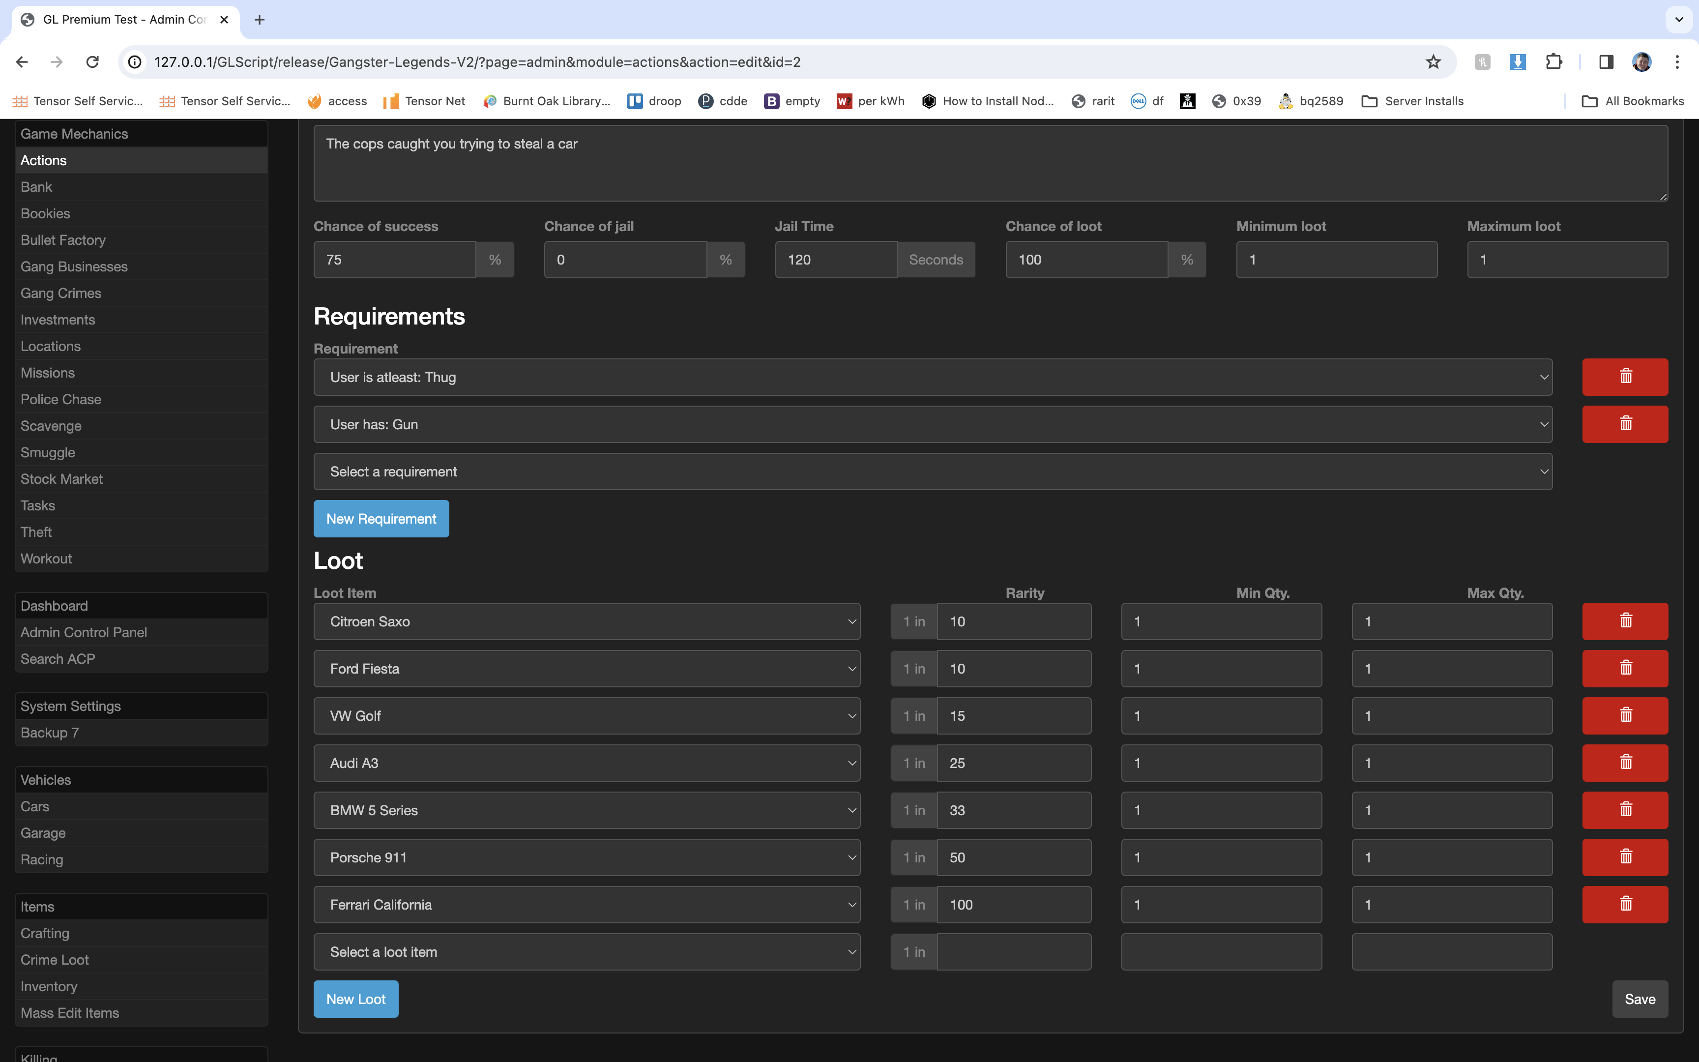
Task: Bookmark this page with the star icon
Action: tap(1433, 62)
